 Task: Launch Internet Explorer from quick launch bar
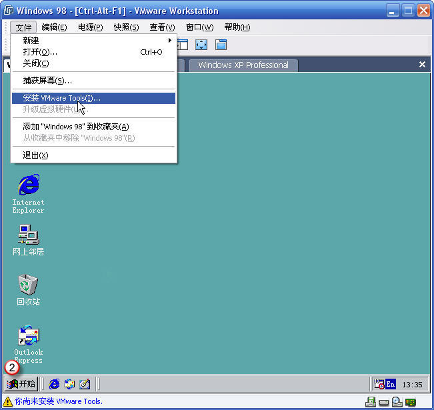(x=54, y=384)
